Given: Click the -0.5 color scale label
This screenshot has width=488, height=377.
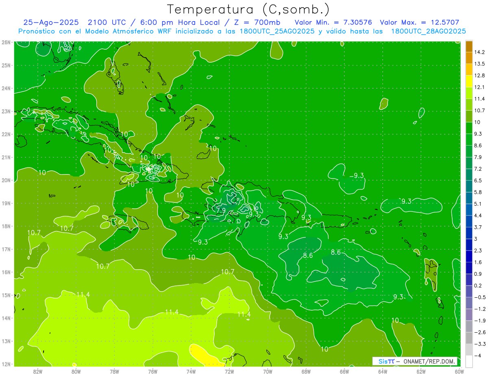Looking at the screenshot, I should point(480,297).
